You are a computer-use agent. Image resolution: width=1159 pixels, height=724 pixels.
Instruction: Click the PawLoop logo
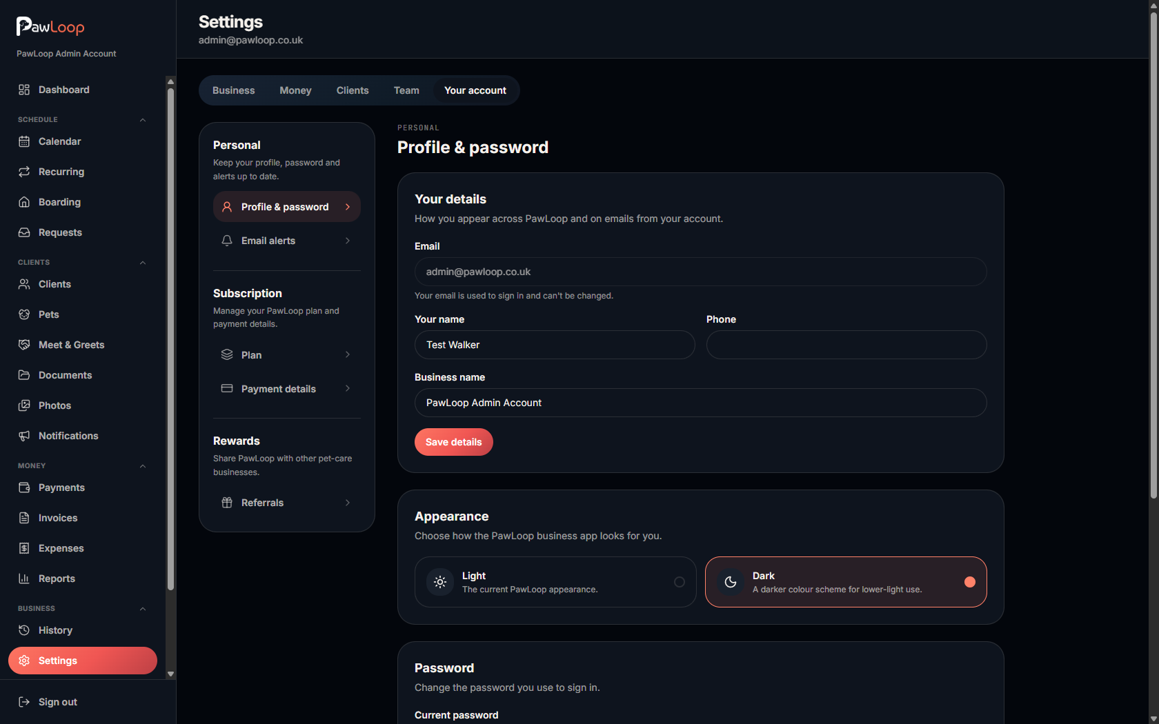(x=50, y=26)
